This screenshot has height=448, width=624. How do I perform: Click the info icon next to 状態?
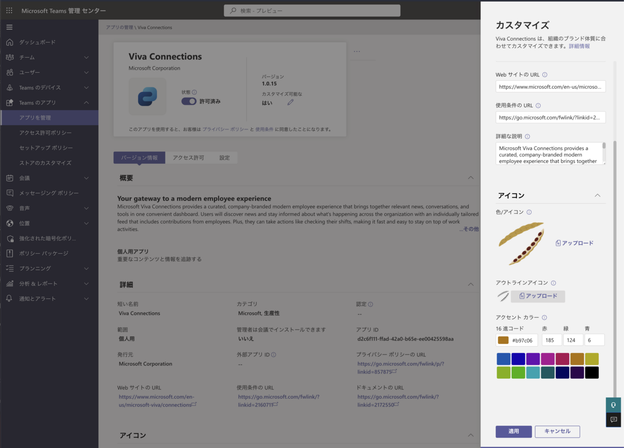(194, 92)
